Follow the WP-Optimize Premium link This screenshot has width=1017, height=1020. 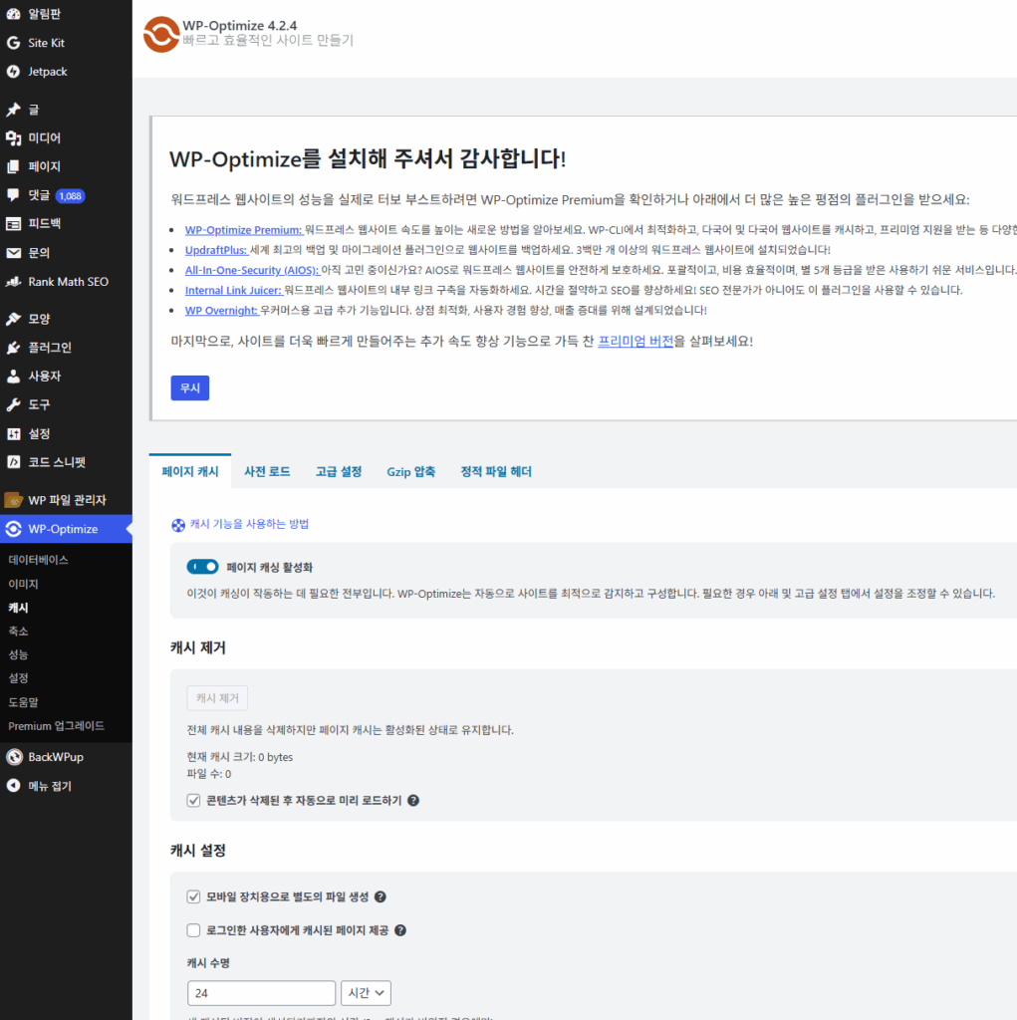pos(243,230)
